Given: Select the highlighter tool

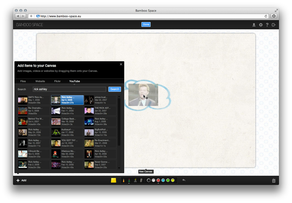Looking at the screenshot, I should (135, 180).
